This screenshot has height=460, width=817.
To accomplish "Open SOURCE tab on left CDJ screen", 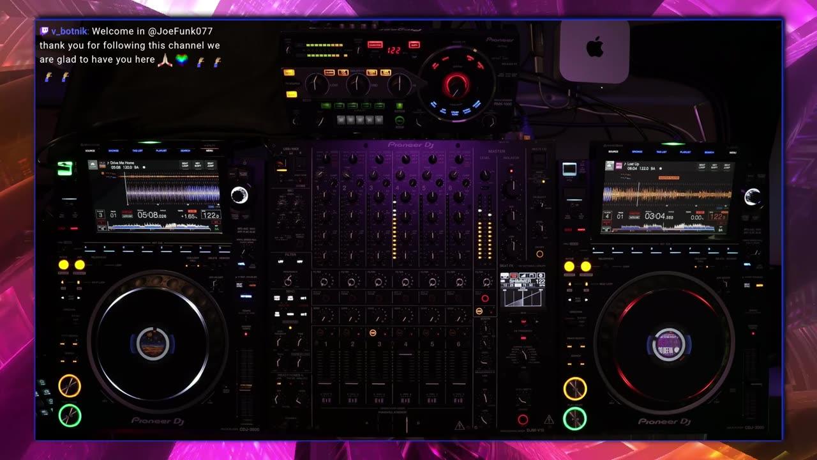I will coord(90,151).
